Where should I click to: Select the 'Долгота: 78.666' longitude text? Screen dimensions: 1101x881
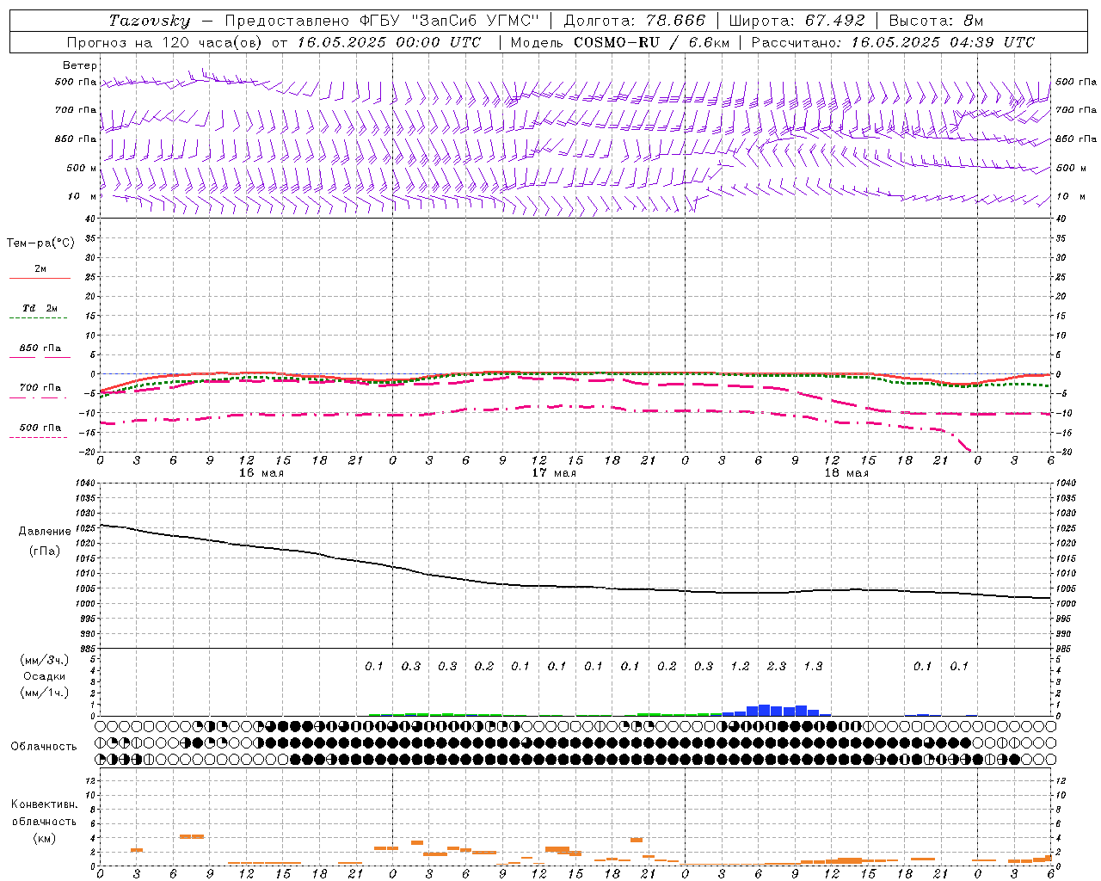click(x=635, y=21)
